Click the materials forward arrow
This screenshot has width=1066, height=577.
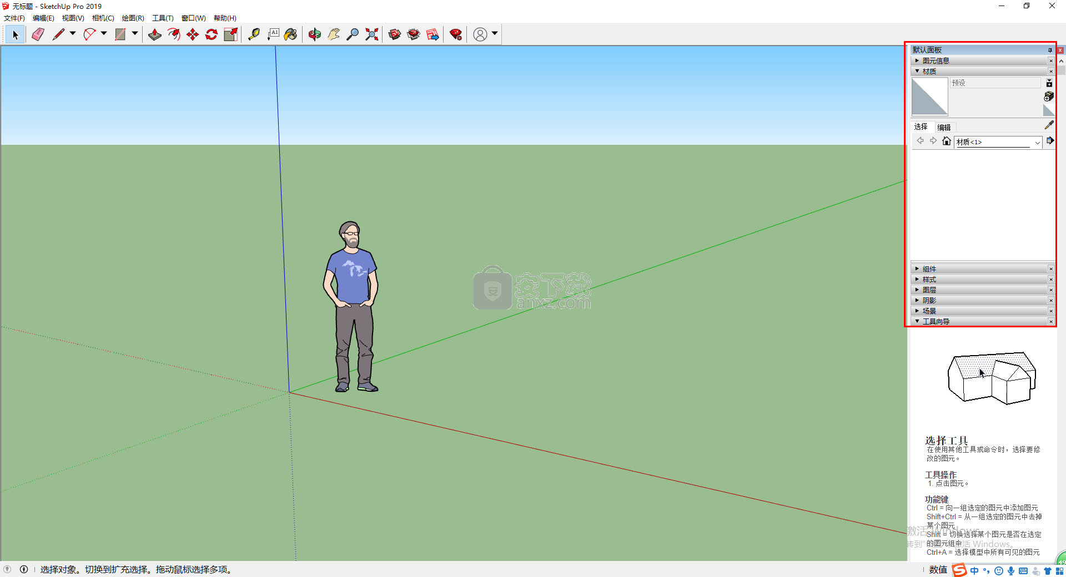point(933,141)
